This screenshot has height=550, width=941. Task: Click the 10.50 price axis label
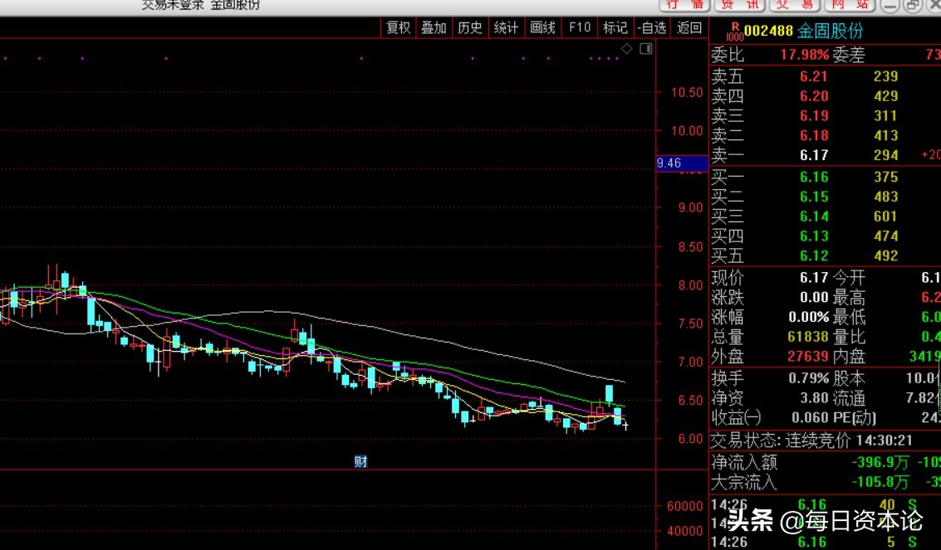click(687, 92)
